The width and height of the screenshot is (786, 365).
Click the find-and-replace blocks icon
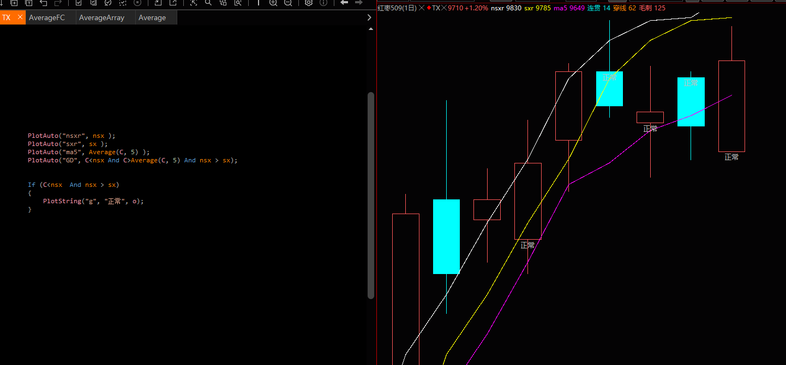pos(223,3)
